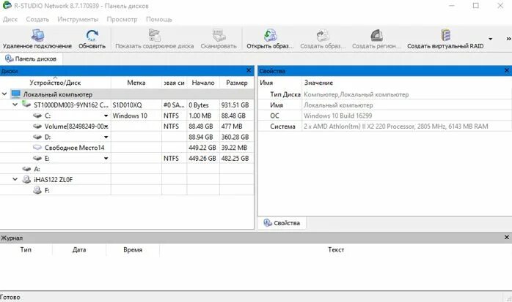
Task: Click the A: floppy drive icon
Action: 26,169
